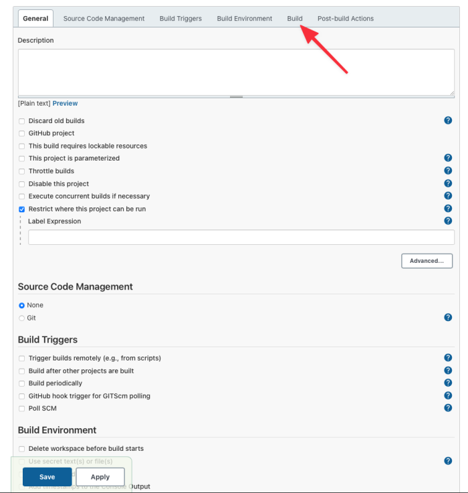
Task: Expand the Advanced... options
Action: [x=427, y=261]
